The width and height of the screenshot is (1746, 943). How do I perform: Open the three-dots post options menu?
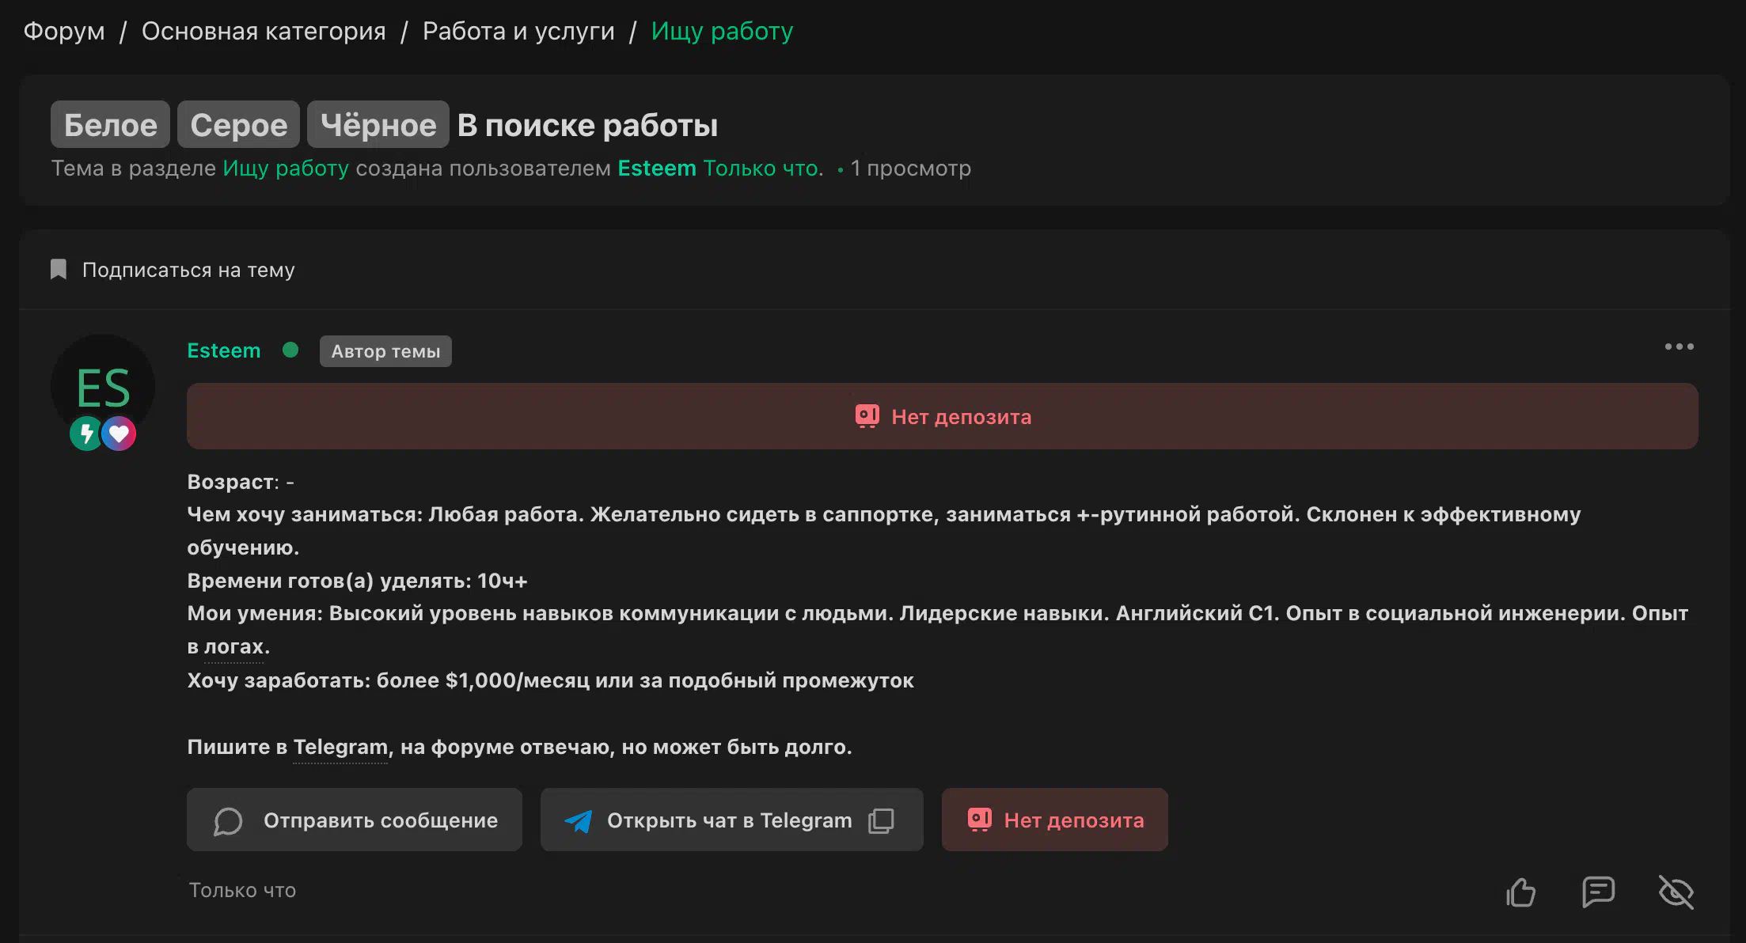pos(1679,347)
